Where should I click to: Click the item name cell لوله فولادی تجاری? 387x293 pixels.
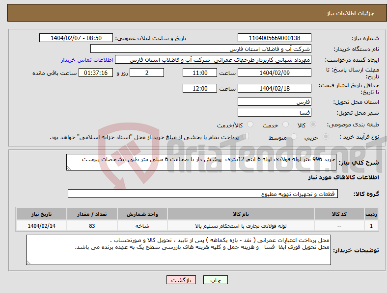pyautogui.click(x=241, y=226)
